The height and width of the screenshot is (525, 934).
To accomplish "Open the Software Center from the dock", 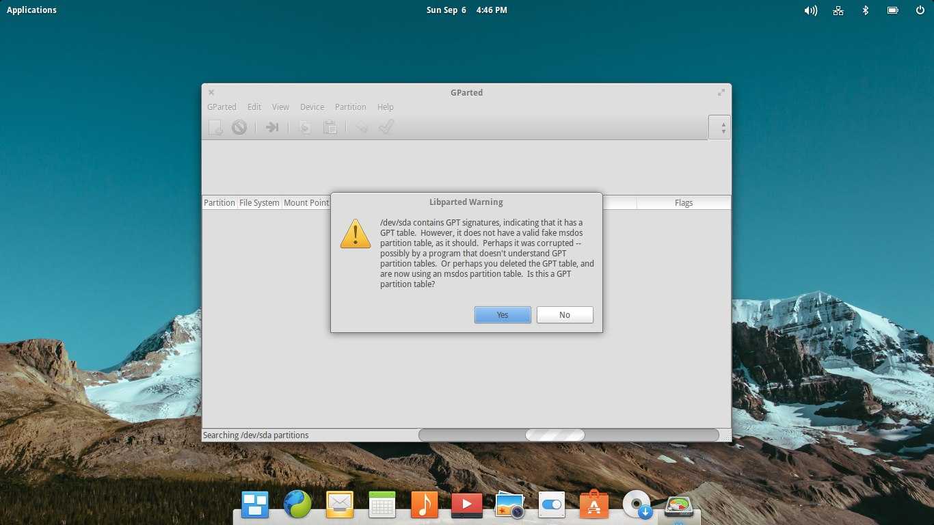I will coord(594,505).
